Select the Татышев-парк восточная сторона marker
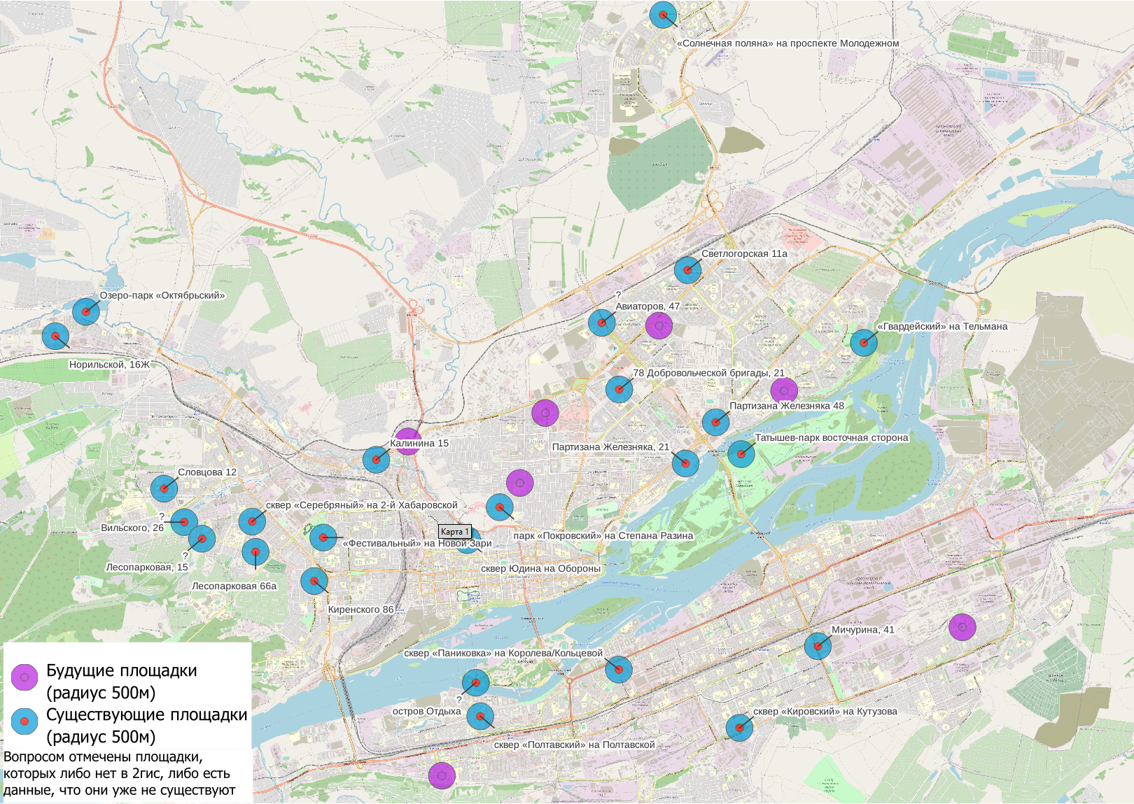Image resolution: width=1134 pixels, height=804 pixels. coord(741,454)
